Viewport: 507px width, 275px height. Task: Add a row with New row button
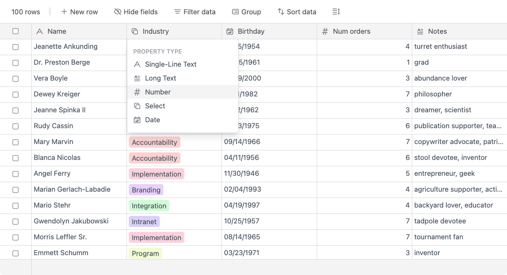click(x=79, y=12)
